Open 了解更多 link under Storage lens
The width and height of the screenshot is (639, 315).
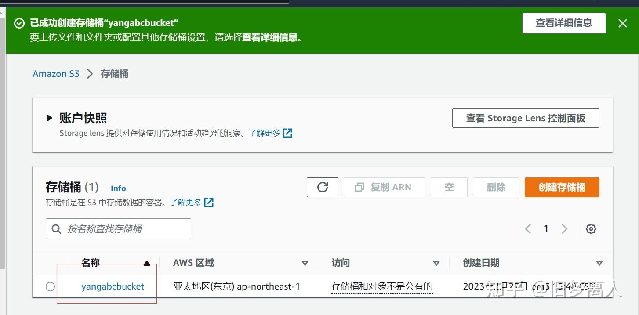[265, 133]
